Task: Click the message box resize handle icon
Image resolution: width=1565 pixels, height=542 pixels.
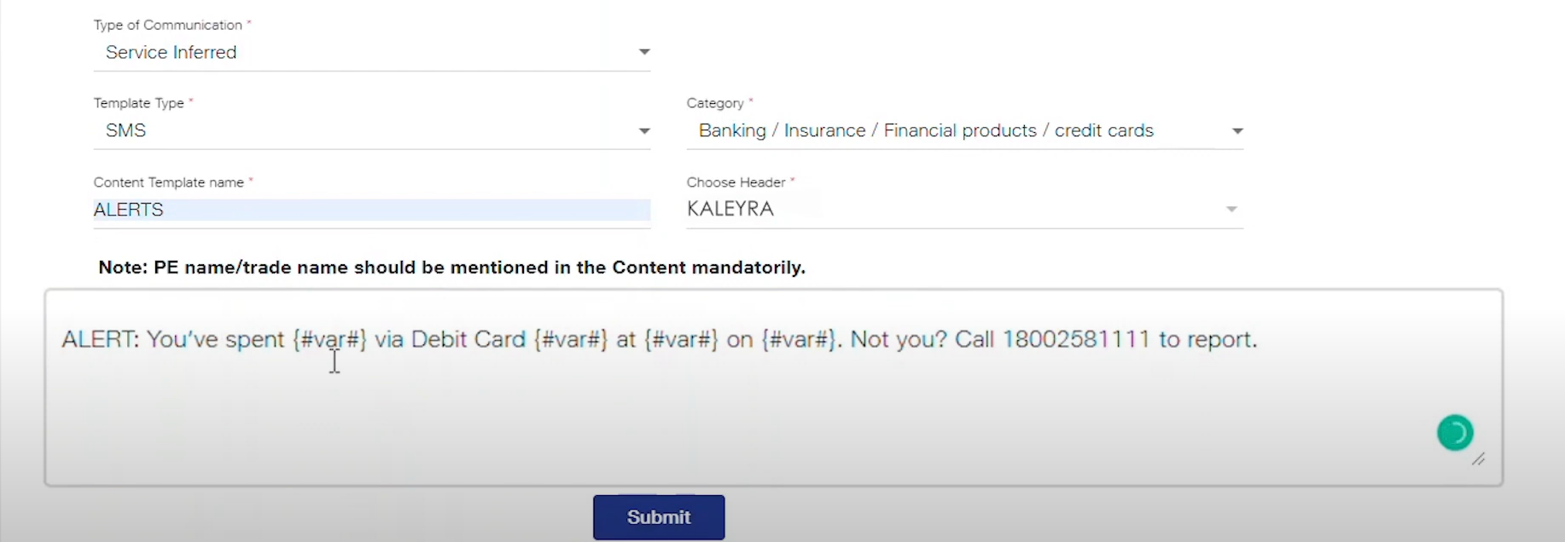Action: [x=1479, y=459]
